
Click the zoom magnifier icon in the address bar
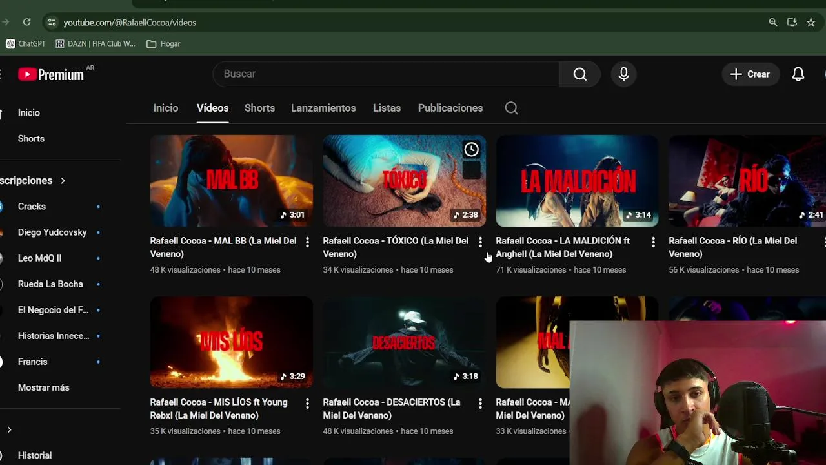pyautogui.click(x=773, y=22)
